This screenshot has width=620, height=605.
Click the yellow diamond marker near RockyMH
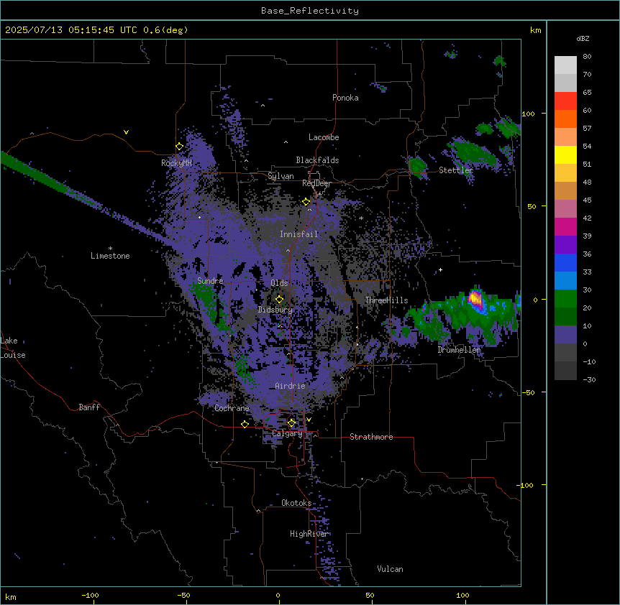[x=180, y=147]
